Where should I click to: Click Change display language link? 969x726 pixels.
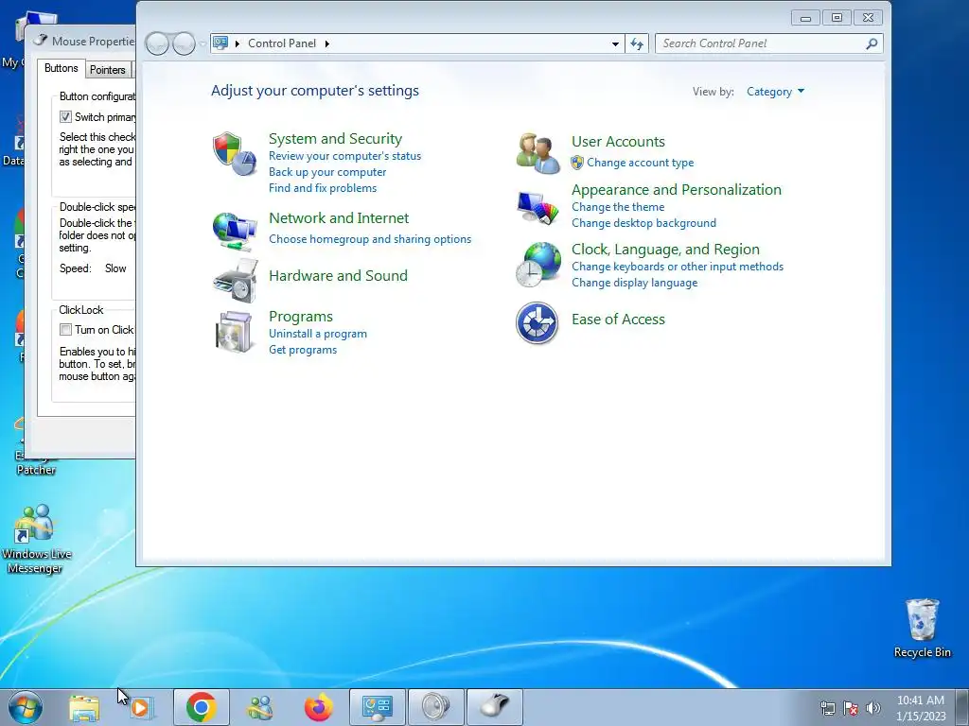[635, 283]
